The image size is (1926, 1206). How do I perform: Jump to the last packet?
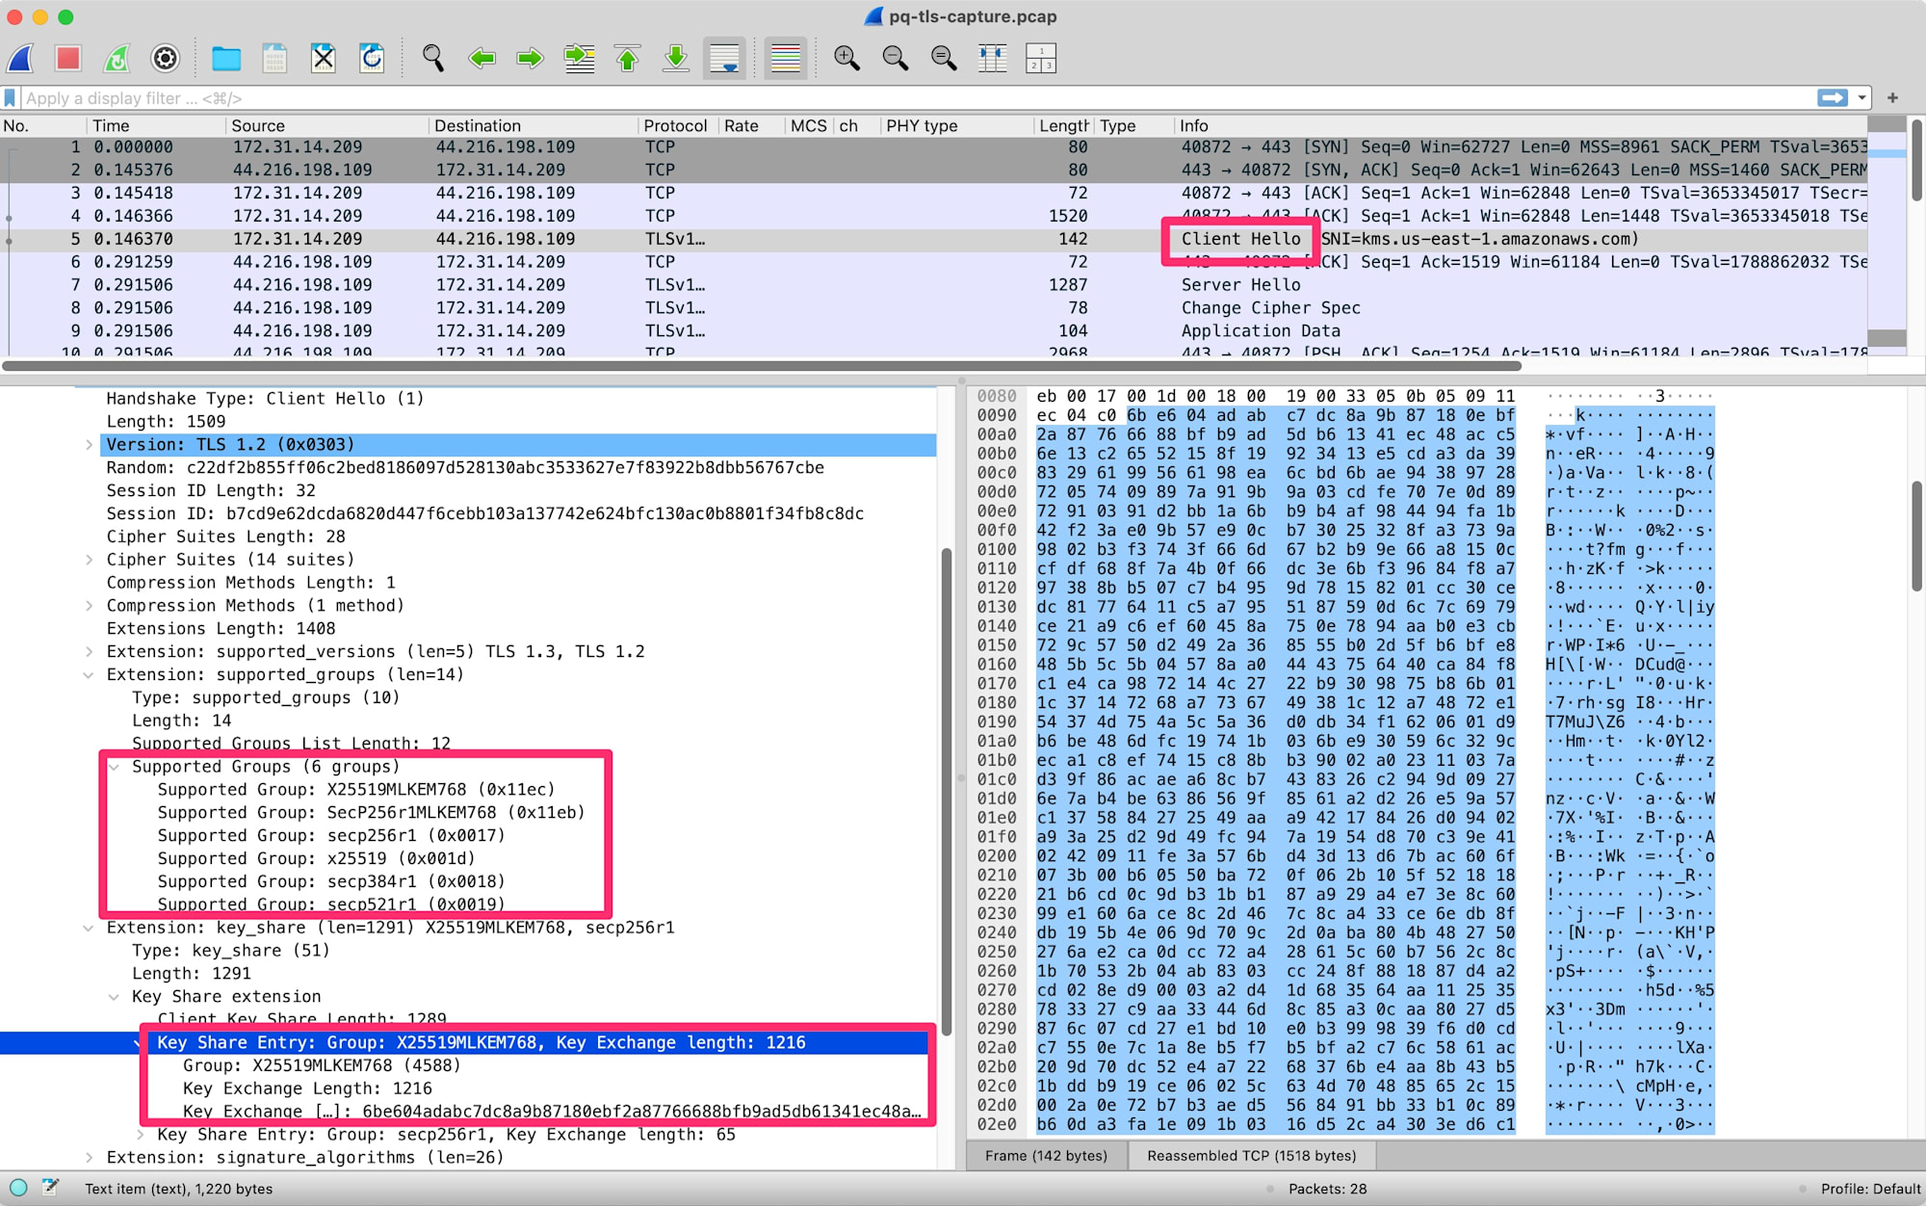point(676,59)
